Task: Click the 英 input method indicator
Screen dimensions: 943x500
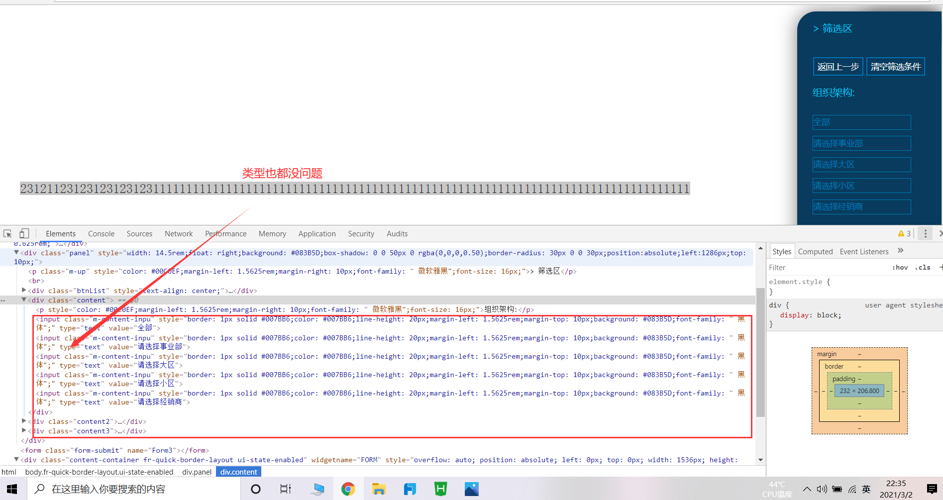Action: coord(866,489)
